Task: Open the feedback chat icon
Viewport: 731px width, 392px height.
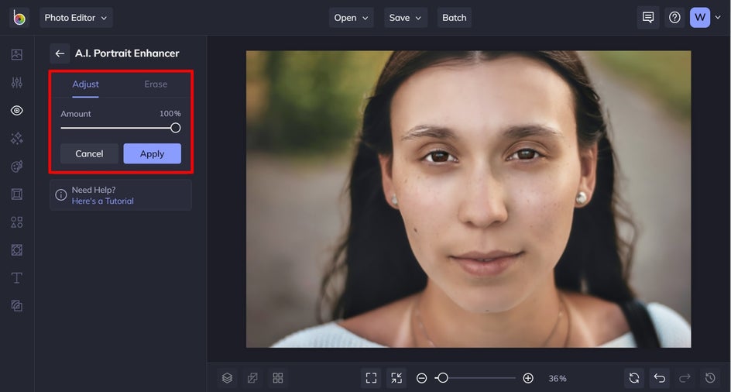Action: 648,18
